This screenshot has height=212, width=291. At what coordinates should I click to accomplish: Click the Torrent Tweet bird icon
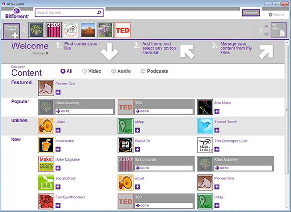(205, 126)
